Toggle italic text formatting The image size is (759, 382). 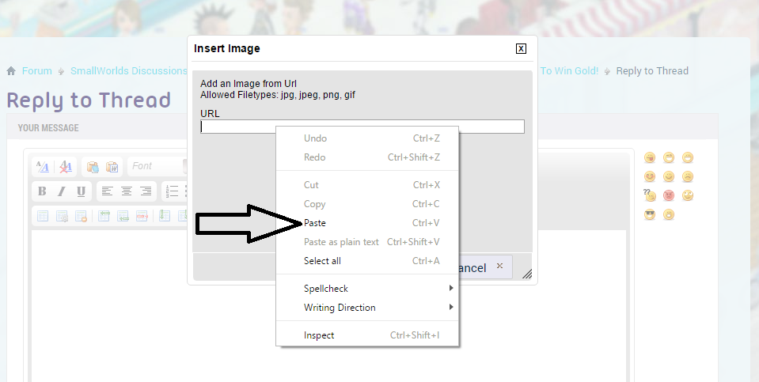pyautogui.click(x=62, y=191)
